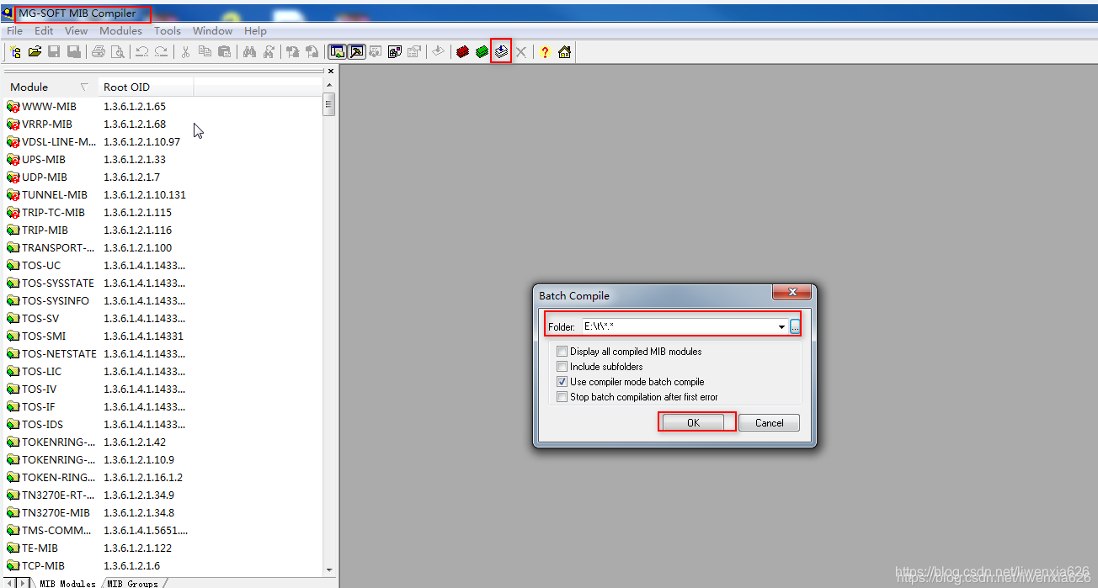
Task: Click the New file toolbar icon
Action: (15, 52)
